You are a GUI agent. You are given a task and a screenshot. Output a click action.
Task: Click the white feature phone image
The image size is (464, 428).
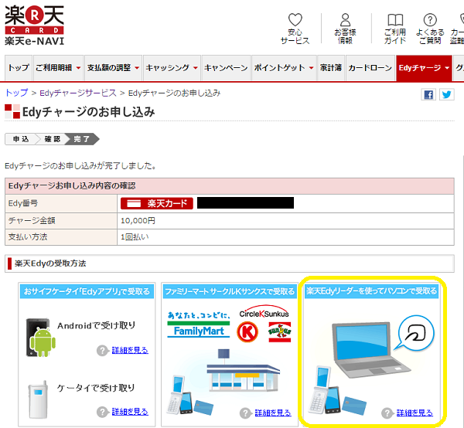(x=38, y=399)
